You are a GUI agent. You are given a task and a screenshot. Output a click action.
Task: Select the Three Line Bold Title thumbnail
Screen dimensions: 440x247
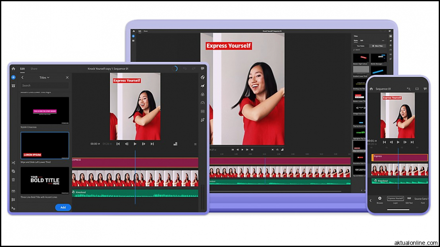click(45, 181)
